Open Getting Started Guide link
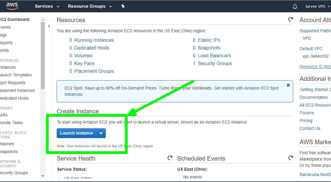The height and width of the screenshot is (182, 331). 315,90
